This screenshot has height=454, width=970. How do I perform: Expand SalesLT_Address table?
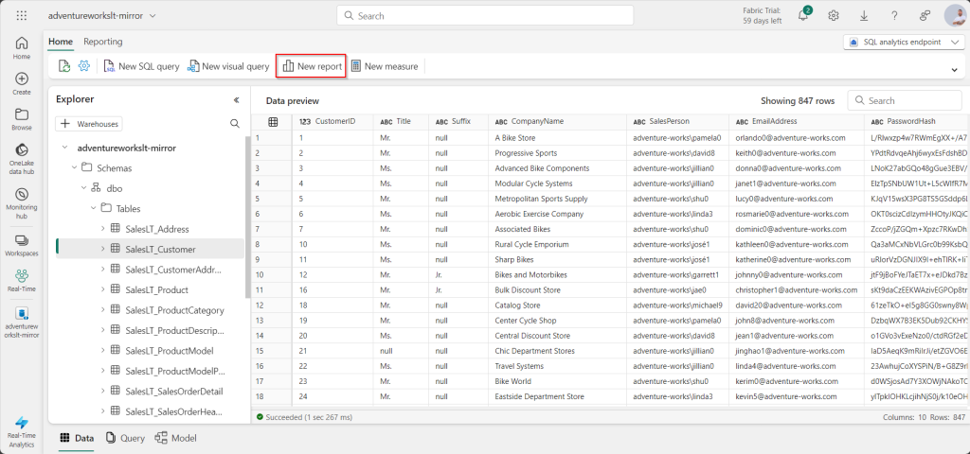[103, 229]
